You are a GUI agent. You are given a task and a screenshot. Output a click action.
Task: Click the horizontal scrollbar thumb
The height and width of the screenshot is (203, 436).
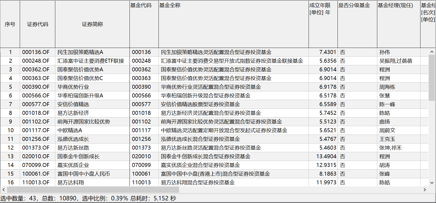click(x=93, y=190)
